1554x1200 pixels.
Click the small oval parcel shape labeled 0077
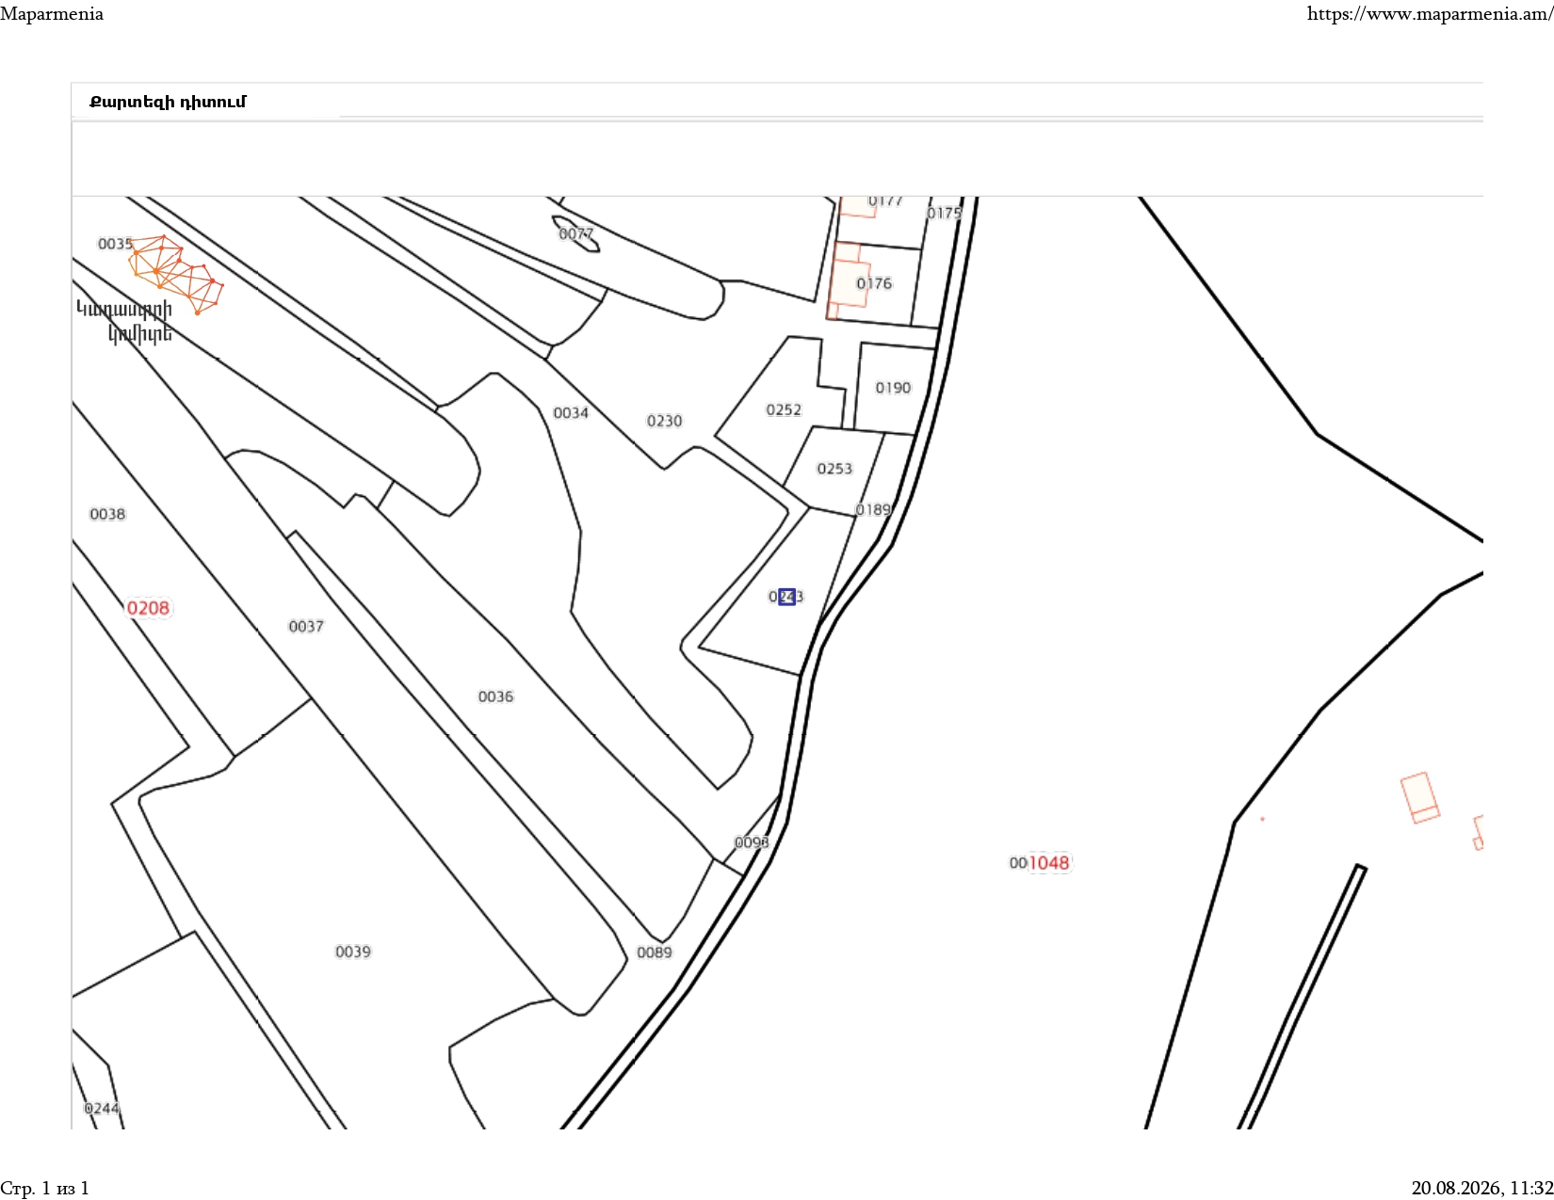click(575, 233)
